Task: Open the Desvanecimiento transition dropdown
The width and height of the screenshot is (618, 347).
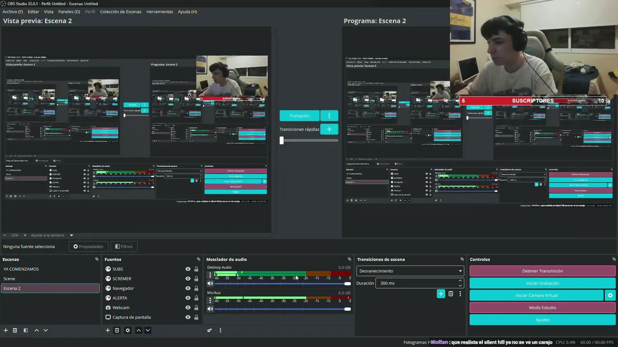Action: 410,271
